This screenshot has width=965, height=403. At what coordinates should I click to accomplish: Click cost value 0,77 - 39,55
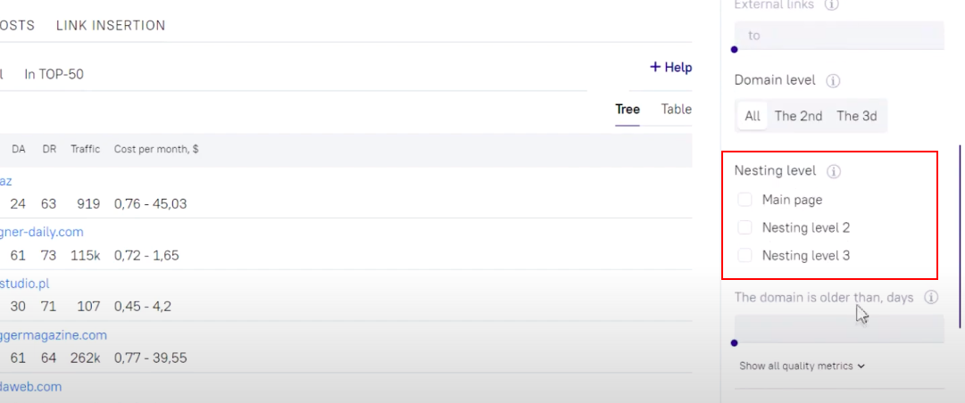(150, 358)
